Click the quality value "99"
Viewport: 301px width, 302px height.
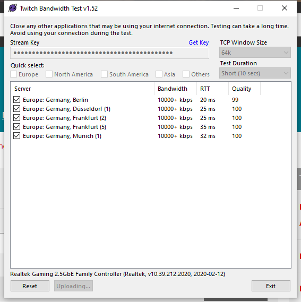point(235,100)
